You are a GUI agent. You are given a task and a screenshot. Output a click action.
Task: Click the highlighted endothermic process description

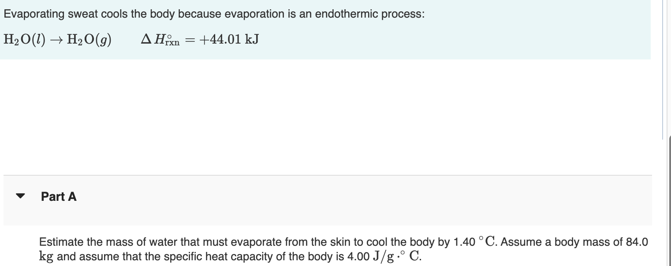coord(213,14)
